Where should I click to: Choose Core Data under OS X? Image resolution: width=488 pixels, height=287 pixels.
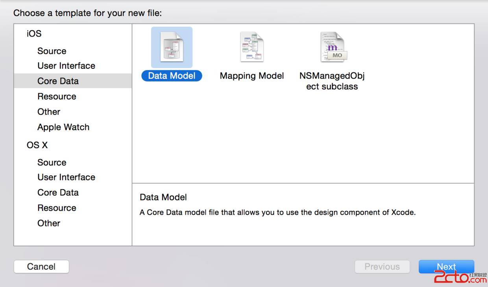(x=58, y=193)
